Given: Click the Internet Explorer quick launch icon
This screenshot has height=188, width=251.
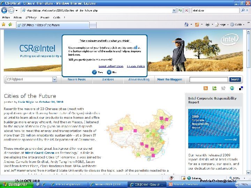Looking at the screenshot, I should coord(44,184).
